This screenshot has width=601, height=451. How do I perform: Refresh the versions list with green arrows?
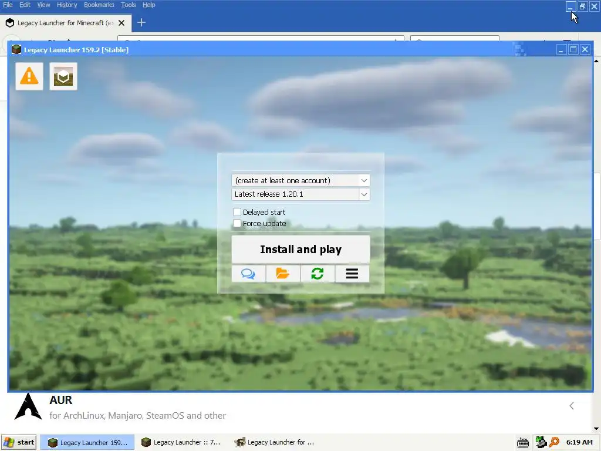click(x=318, y=274)
